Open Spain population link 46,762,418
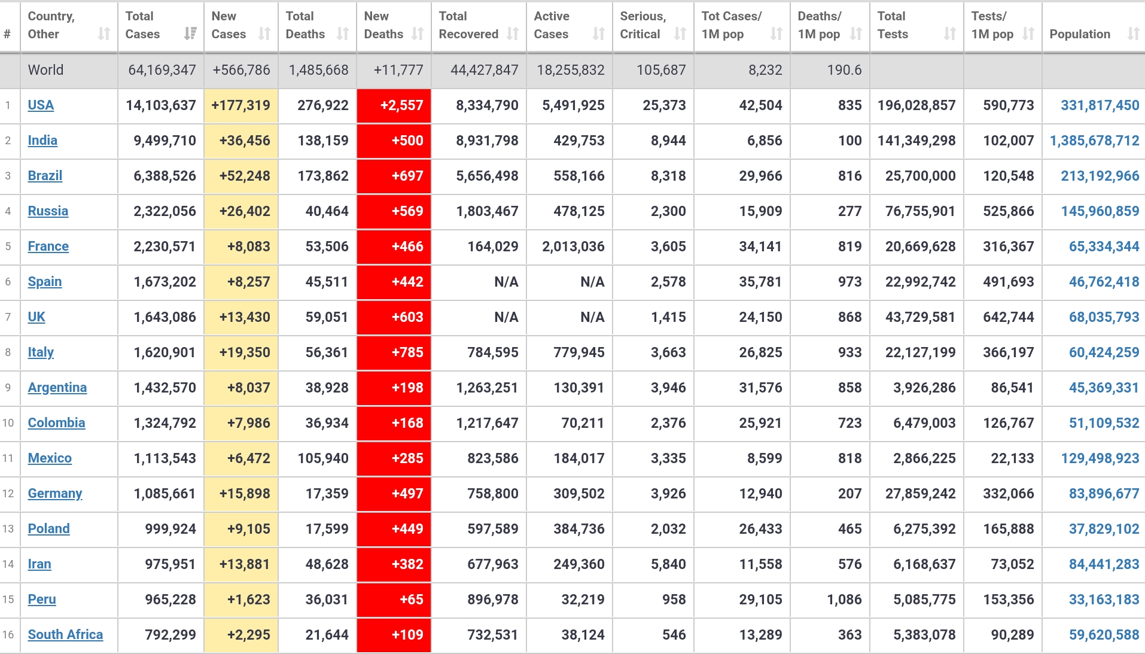Screen dimensions: 1145x654 click(x=1104, y=282)
